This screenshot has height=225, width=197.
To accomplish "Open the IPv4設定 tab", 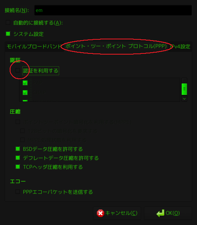I will (180, 46).
